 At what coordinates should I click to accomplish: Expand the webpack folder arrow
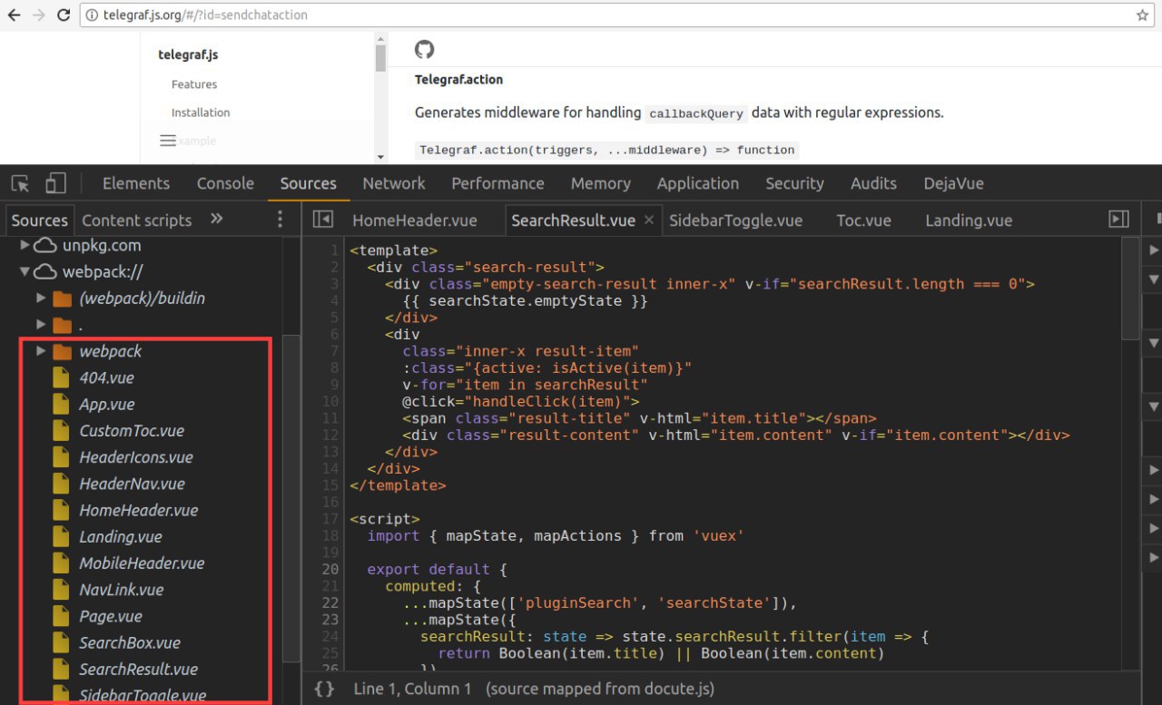pos(41,350)
